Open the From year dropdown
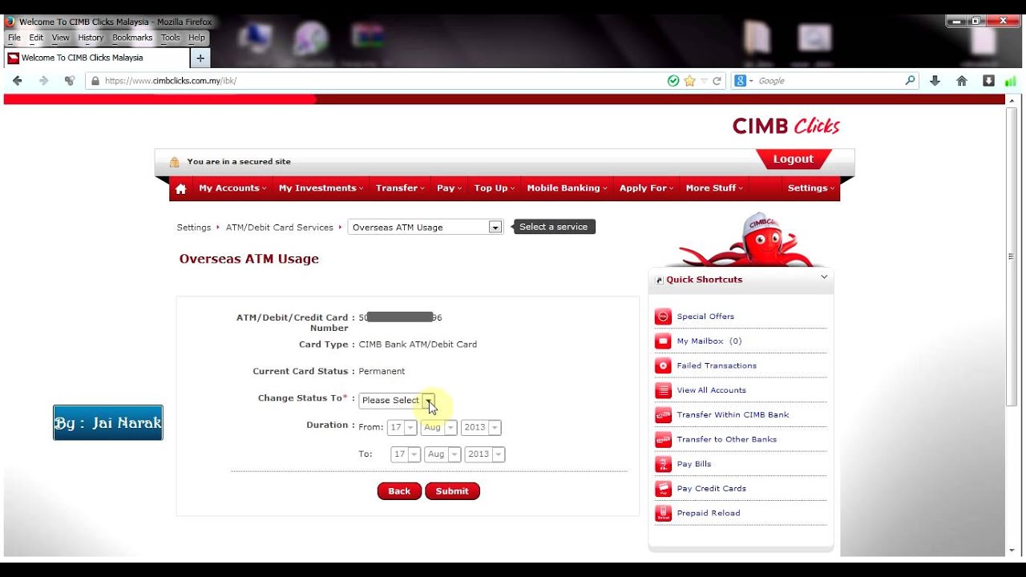The height and width of the screenshot is (577, 1026). coord(481,427)
